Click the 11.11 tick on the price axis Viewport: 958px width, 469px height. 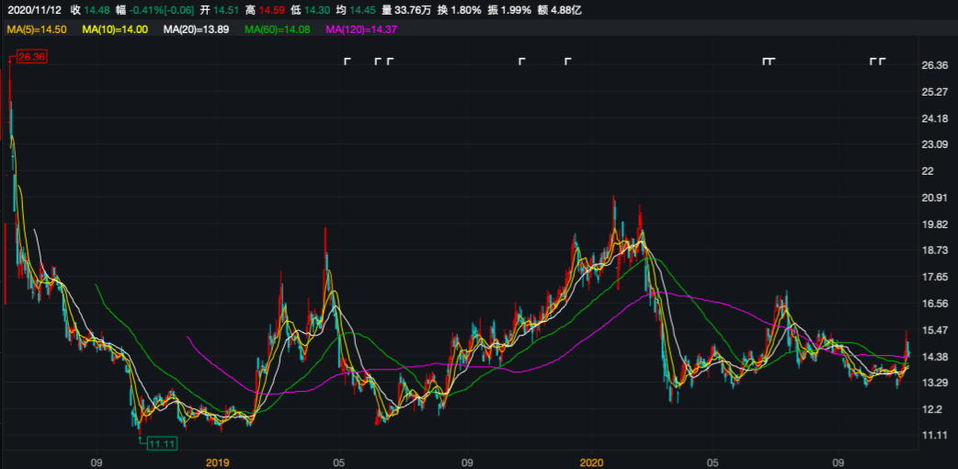coord(934,436)
